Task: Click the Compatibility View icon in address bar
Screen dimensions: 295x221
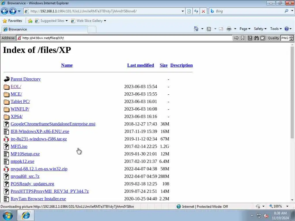Action: 189,11
